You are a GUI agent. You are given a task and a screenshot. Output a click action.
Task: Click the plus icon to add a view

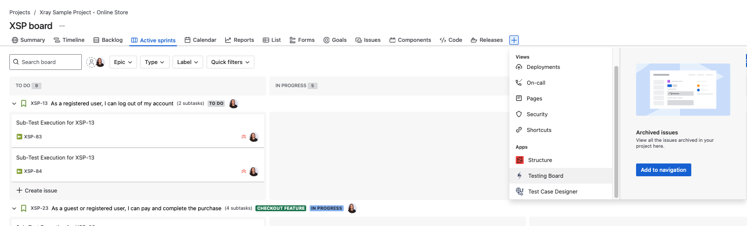coord(514,40)
